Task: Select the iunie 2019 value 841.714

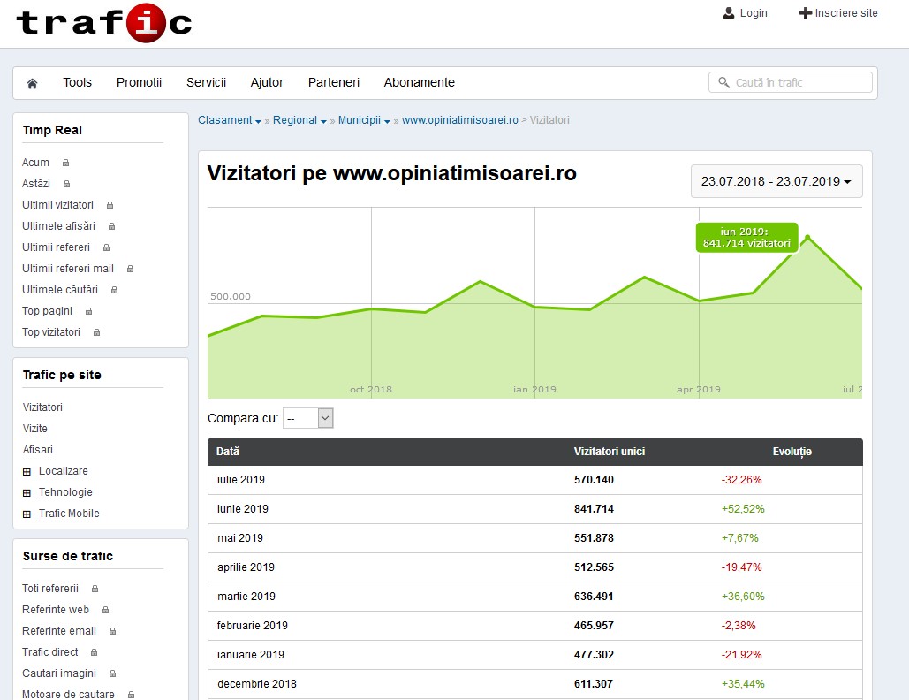Action: 594,508
